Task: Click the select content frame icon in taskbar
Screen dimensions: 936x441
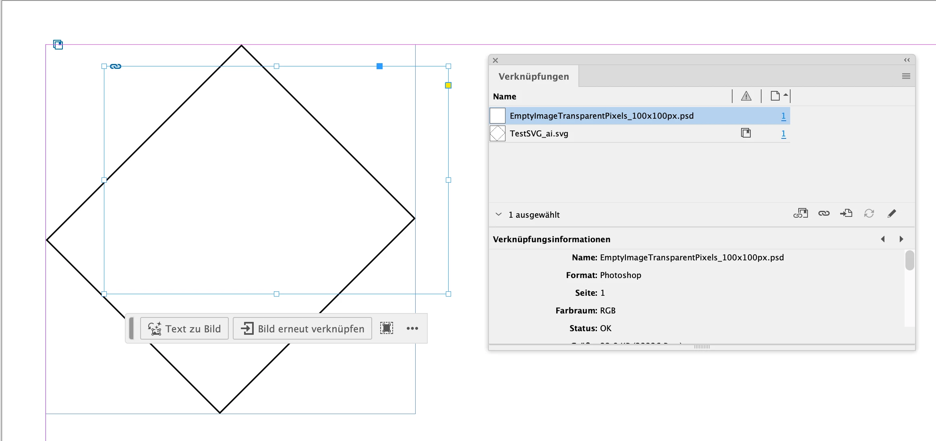Action: click(x=386, y=328)
